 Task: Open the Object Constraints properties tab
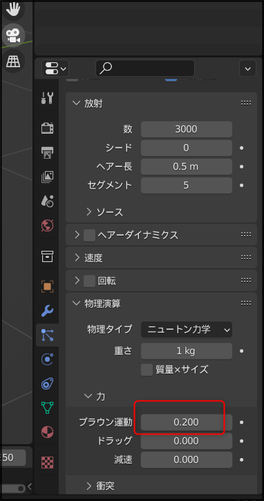(48, 383)
